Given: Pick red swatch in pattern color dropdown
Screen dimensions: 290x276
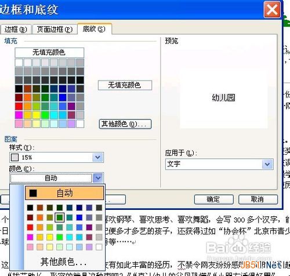Looking at the screenshot, I should [x=30, y=227].
